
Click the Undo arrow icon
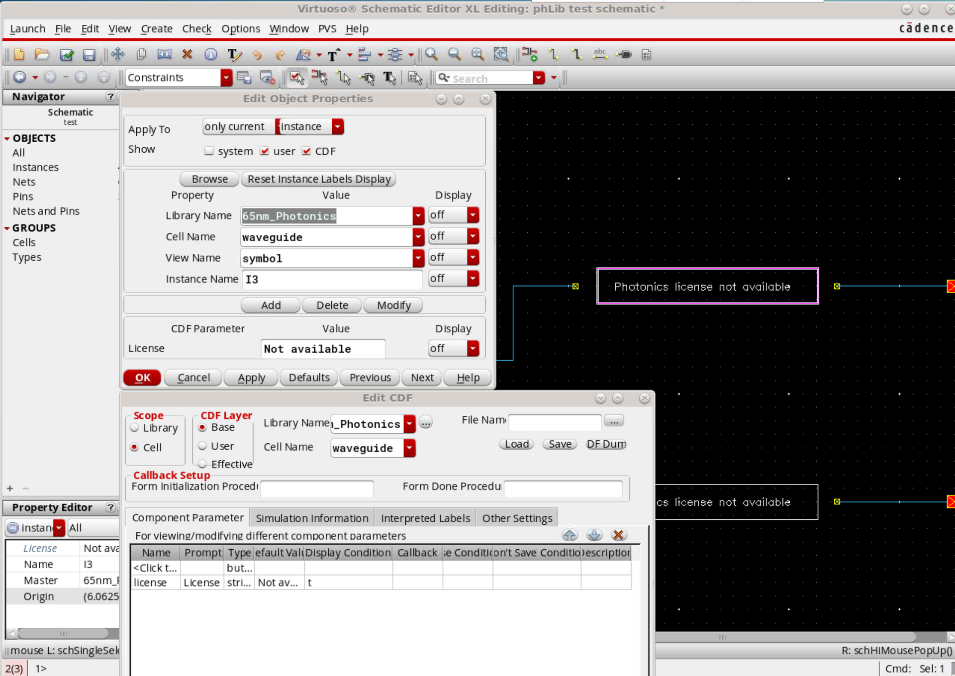click(257, 54)
